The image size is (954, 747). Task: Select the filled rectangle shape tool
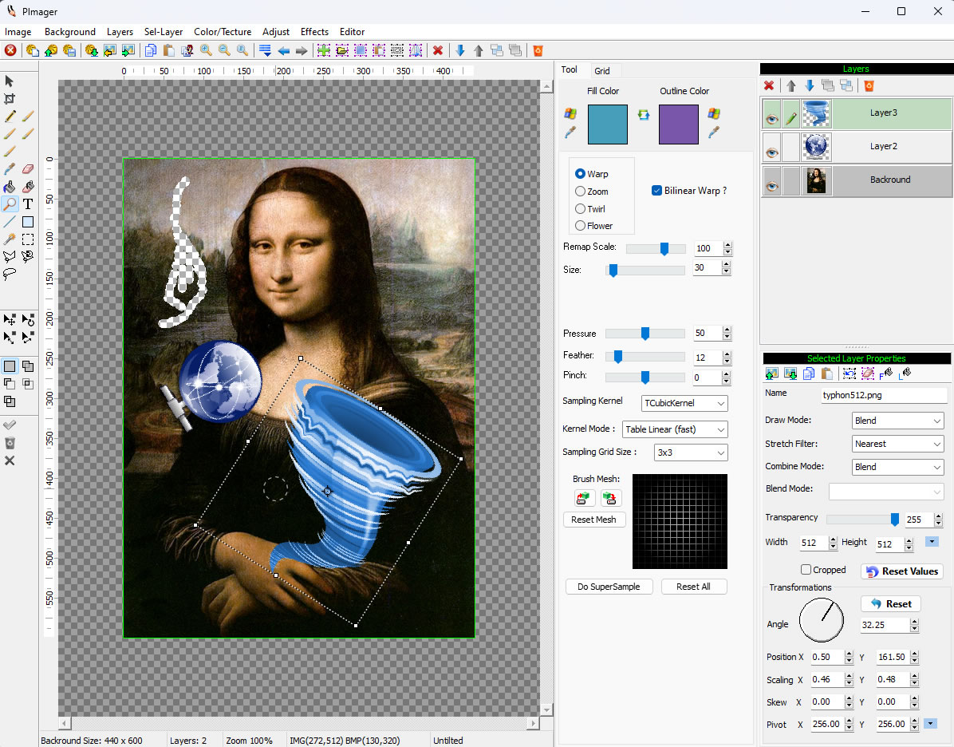(28, 222)
